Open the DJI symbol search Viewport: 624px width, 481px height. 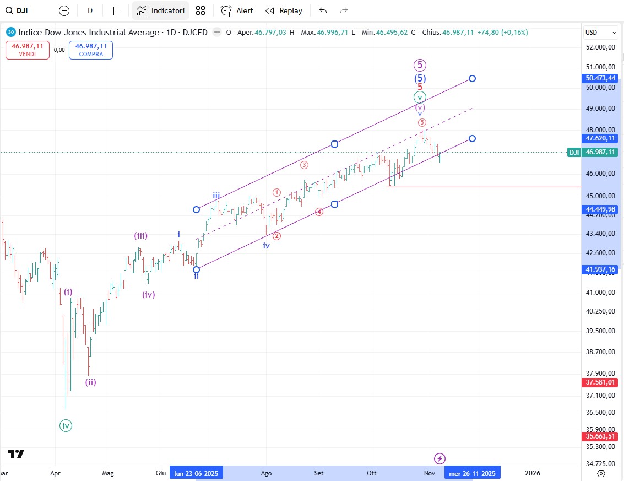point(18,11)
